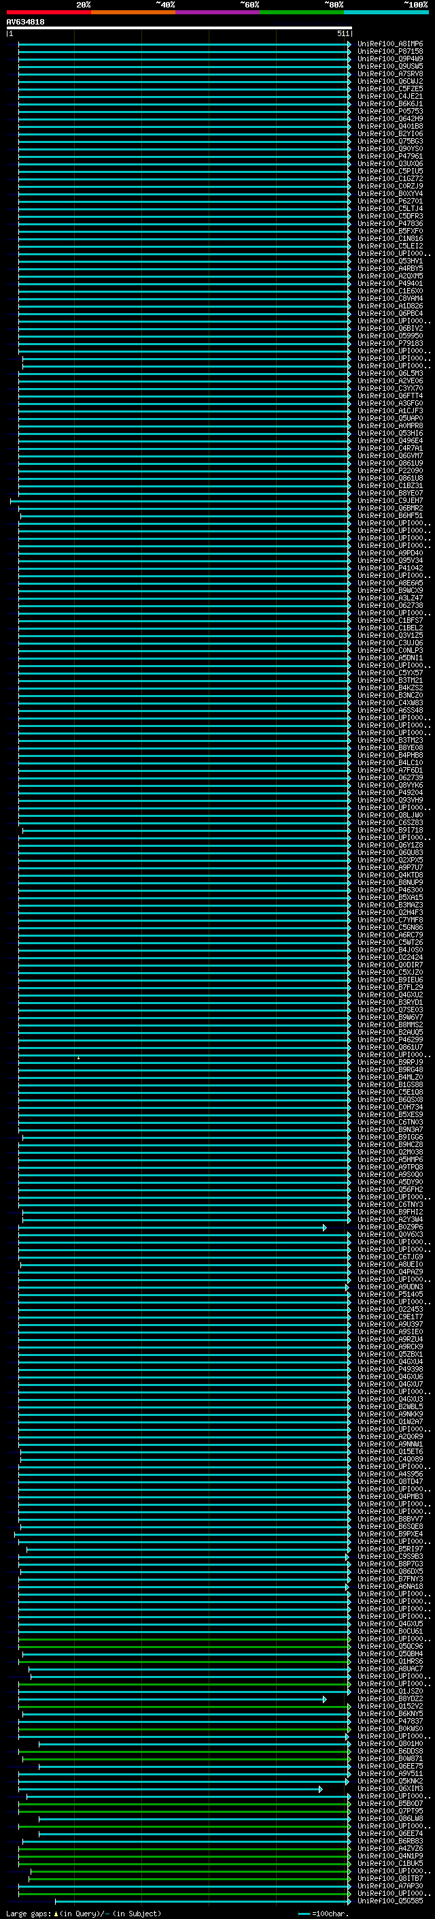Select the UniRef100_C5FZE5 label
Screen dimensions: 435x1919
pyautogui.click(x=390, y=88)
